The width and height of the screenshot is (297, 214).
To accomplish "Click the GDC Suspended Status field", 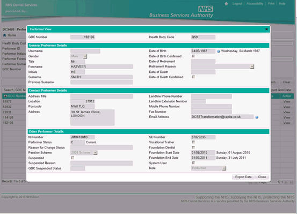I will tap(78, 168).
